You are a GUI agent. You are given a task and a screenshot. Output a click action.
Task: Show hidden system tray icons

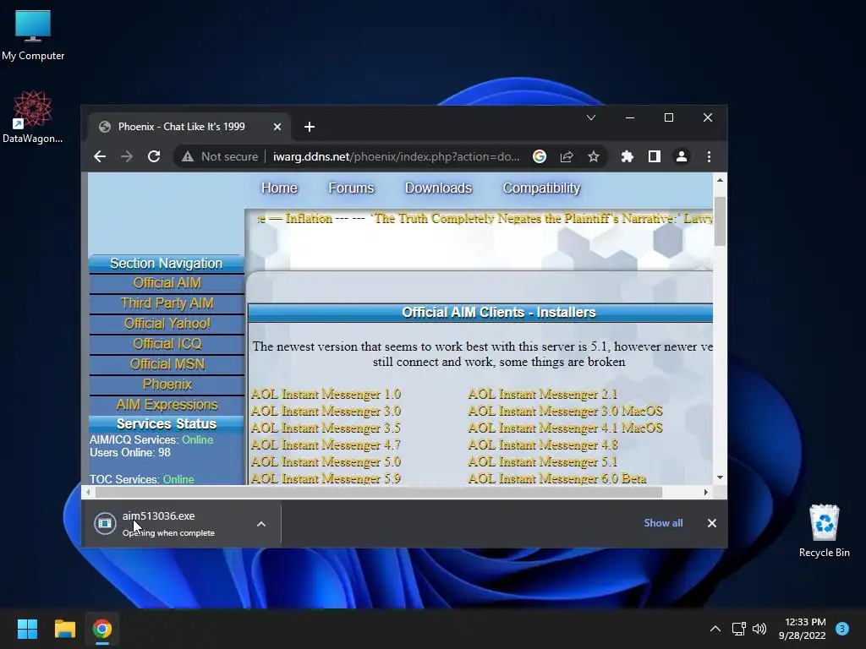pos(715,629)
